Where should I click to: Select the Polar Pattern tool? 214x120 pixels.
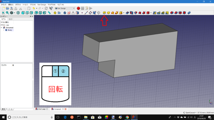coord(163,13)
